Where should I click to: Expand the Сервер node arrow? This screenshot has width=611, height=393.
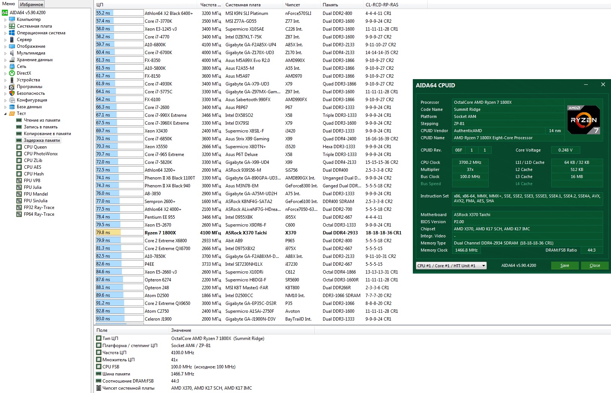tap(5, 40)
